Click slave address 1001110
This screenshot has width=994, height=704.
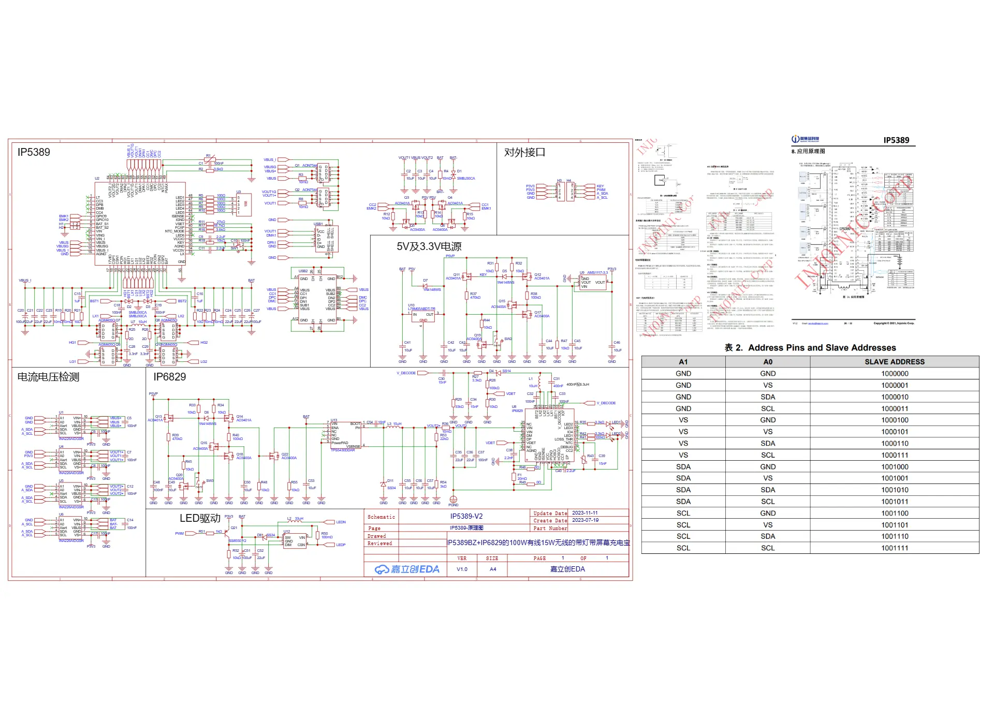pos(895,537)
